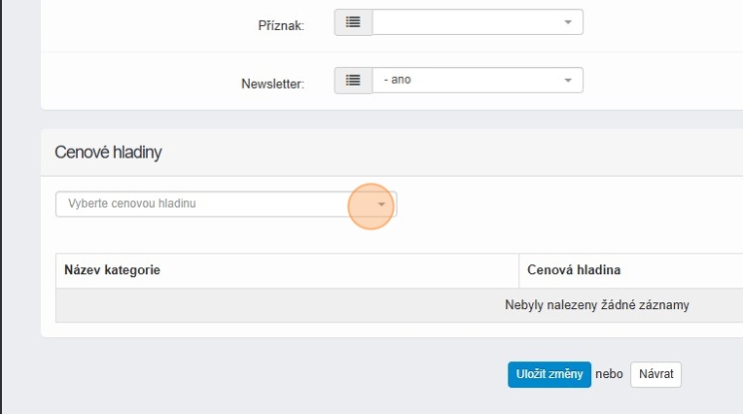This screenshot has width=743, height=414.
Task: Click the Příznak field label
Action: pos(280,25)
